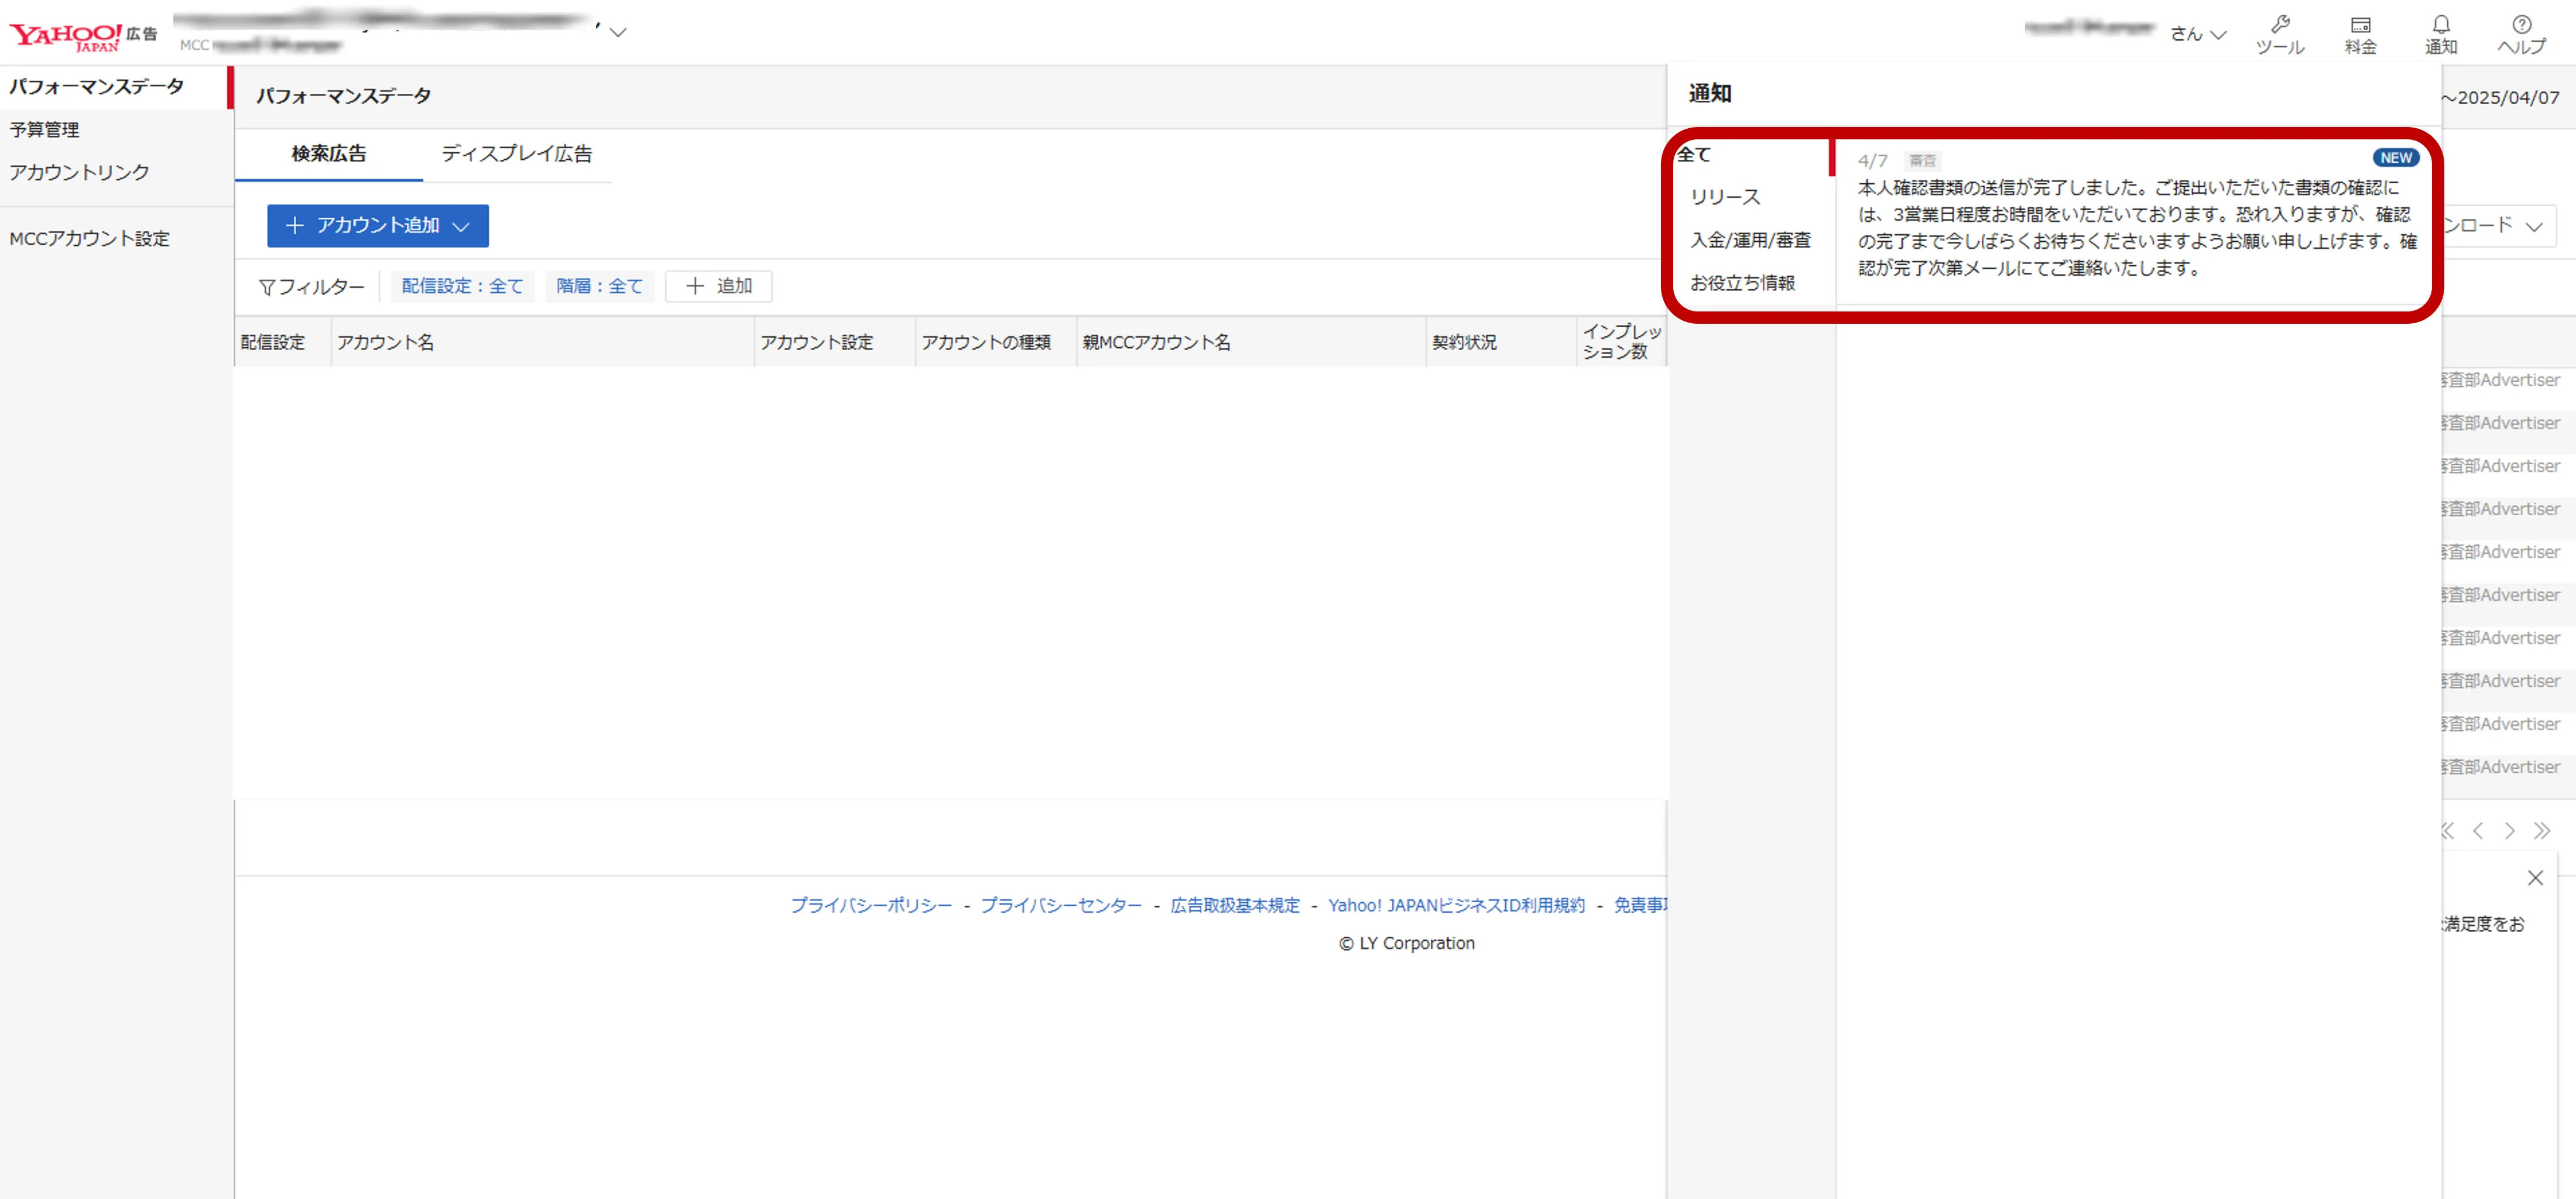
Task: Expand the アカウント追加 dropdown button
Action: pos(377,226)
